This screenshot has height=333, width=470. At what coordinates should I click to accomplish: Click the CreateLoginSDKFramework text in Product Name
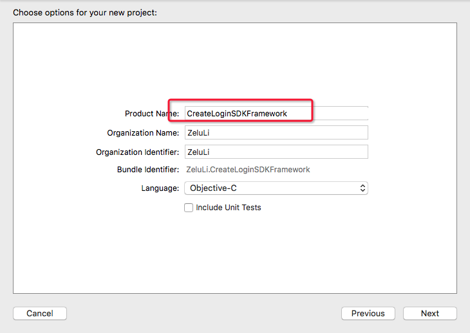coord(237,114)
